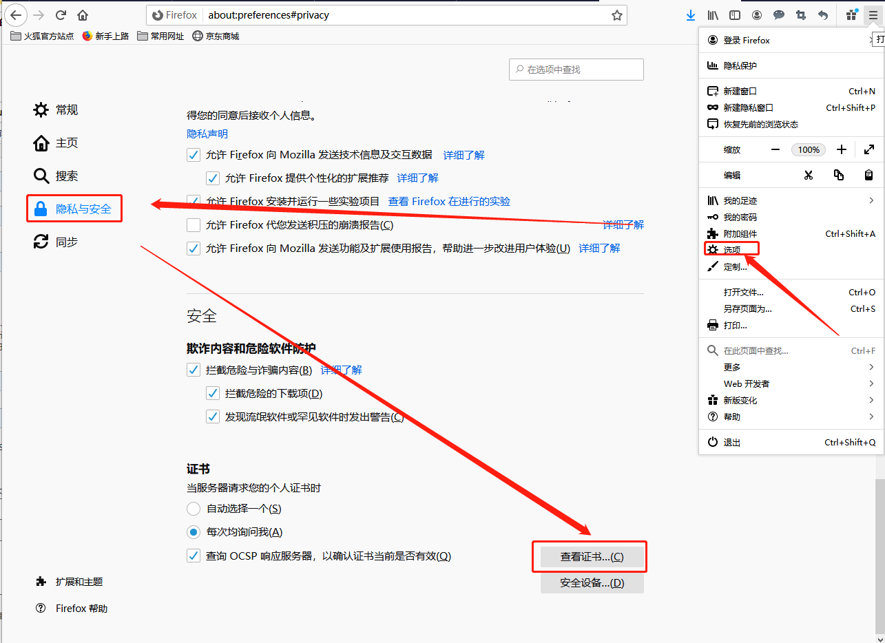Select 每次均询问我 radio option

coord(194,532)
